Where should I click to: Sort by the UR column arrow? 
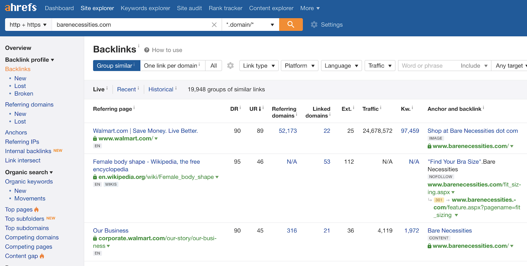pyautogui.click(x=260, y=109)
